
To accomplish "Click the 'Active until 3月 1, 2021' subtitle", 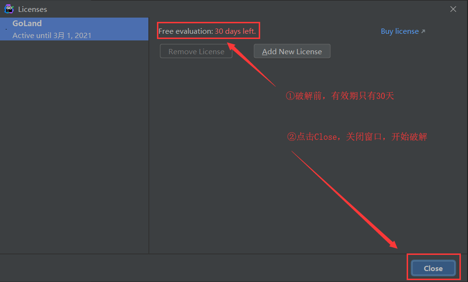I will (52, 35).
